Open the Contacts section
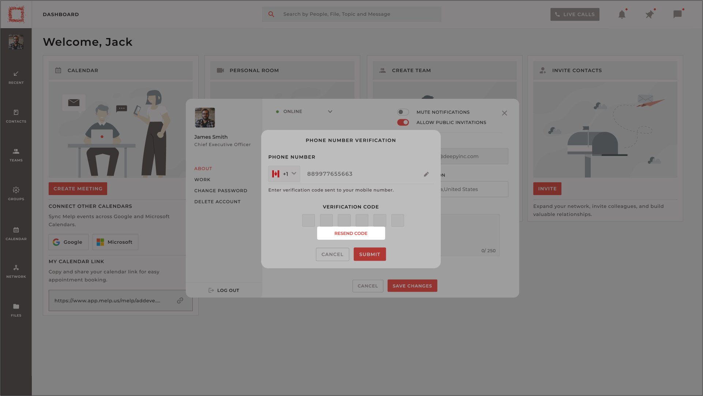Screen dimensions: 703x396 16,116
